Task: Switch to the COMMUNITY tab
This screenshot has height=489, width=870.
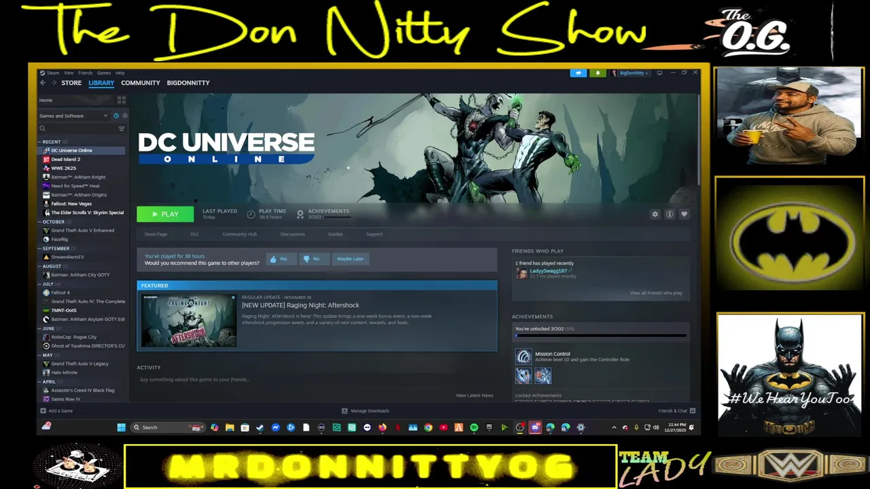Action: pos(141,83)
